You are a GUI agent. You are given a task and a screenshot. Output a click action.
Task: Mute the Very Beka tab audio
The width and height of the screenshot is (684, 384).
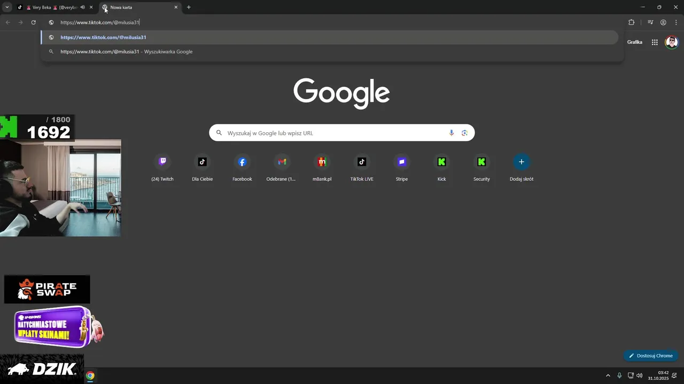(82, 7)
